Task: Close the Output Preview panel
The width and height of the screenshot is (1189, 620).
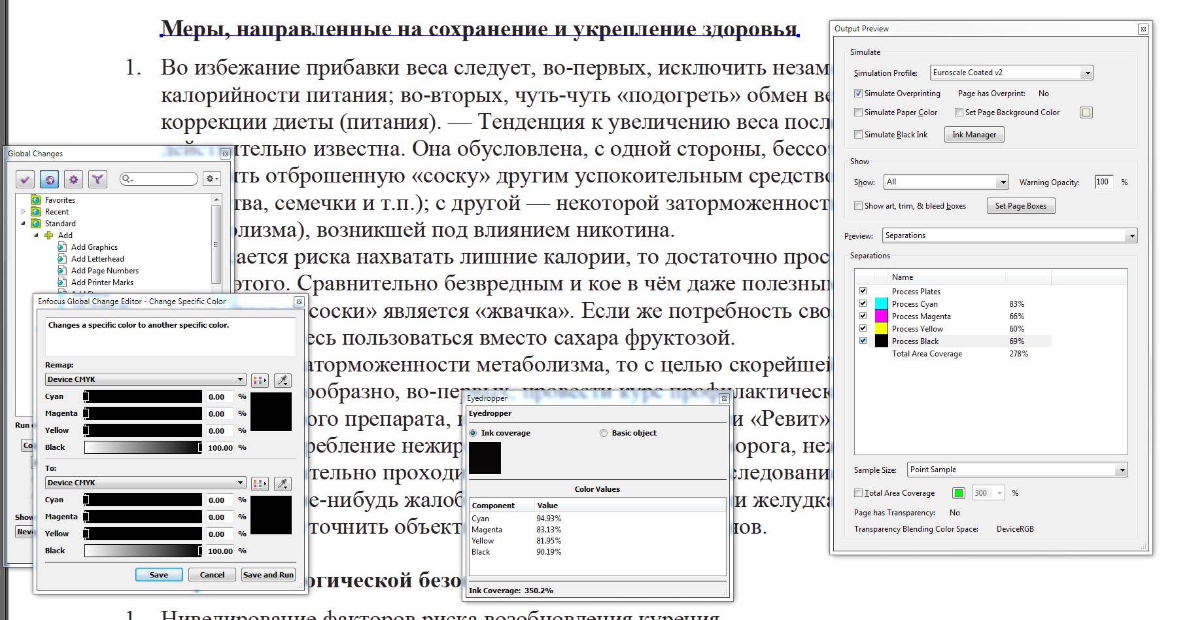Action: coord(1143,29)
